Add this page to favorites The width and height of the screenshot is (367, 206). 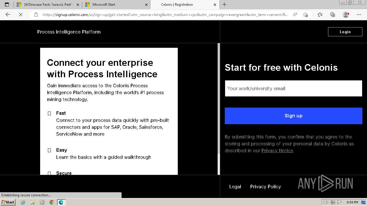pos(305,15)
